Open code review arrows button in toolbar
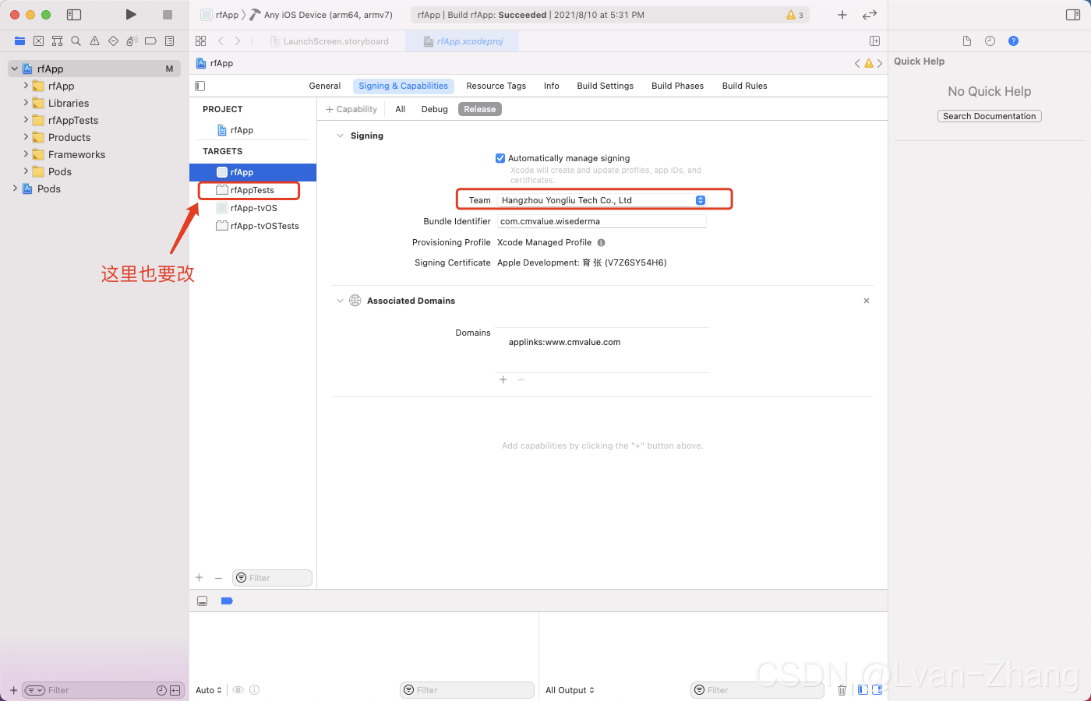 point(870,15)
